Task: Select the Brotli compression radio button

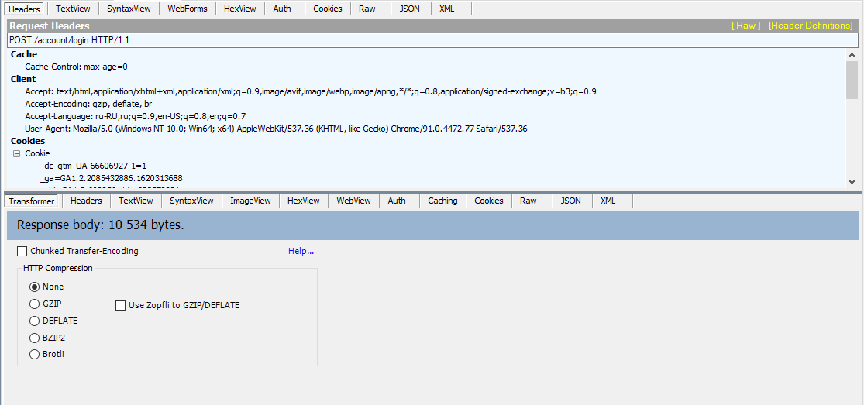Action: tap(34, 354)
